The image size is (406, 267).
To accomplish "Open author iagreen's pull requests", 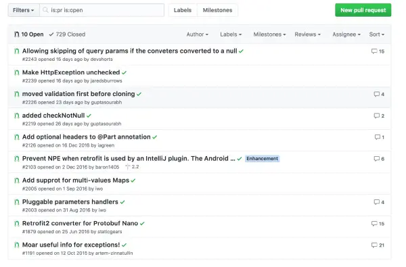I will (x=106, y=145).
